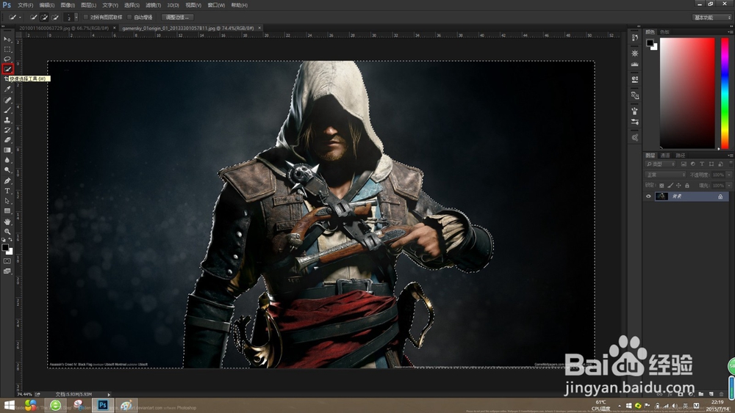The width and height of the screenshot is (735, 413).
Task: Toggle lock position
Action: [x=678, y=185]
